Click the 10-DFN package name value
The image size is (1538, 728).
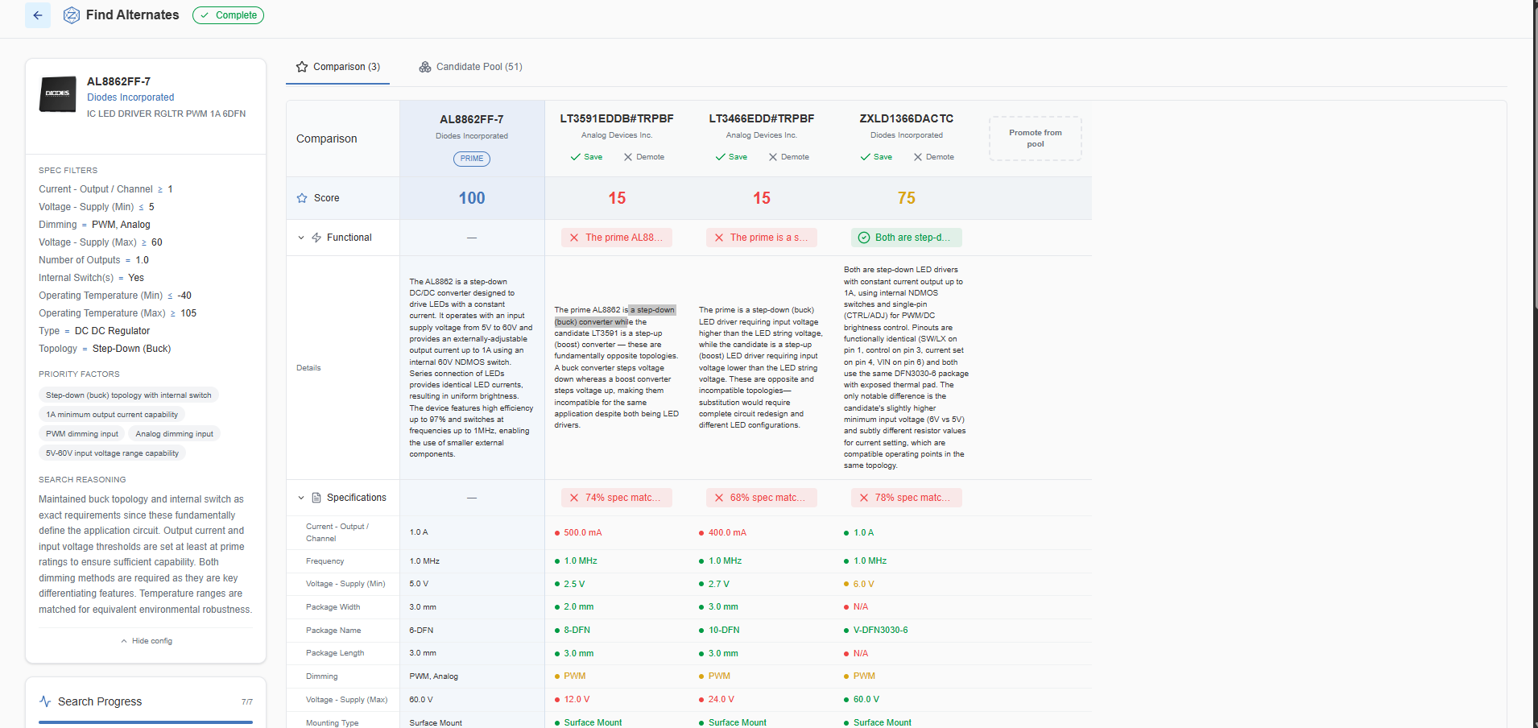tap(724, 631)
